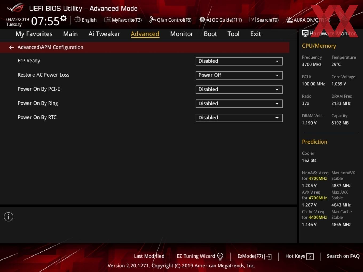Open the Boot tab
This screenshot has height=272, width=363.
[210, 34]
